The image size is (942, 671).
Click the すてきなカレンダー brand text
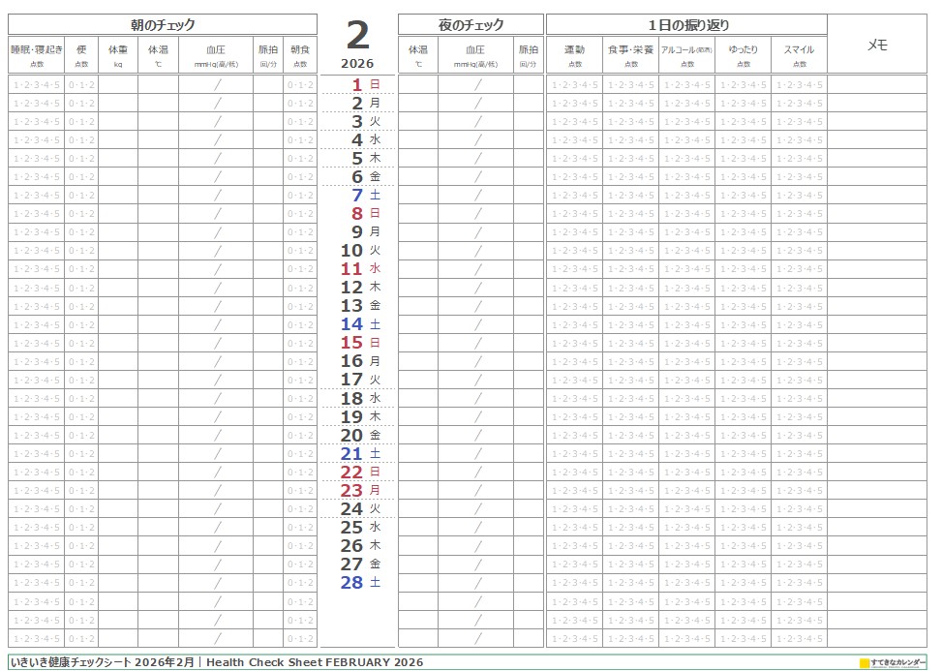[x=897, y=663]
